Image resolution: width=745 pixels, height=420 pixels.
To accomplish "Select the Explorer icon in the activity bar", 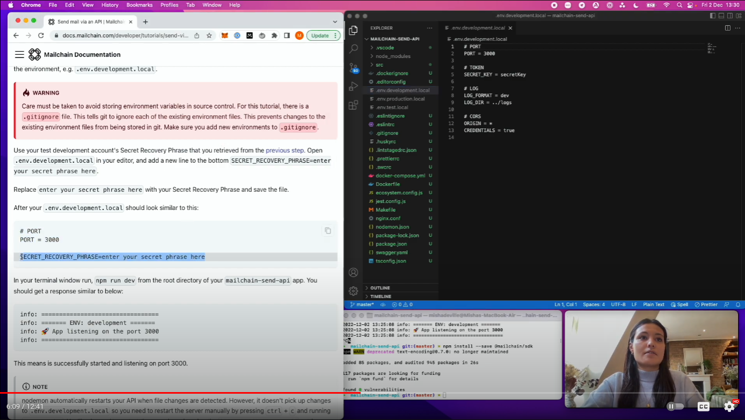I will pos(353,31).
